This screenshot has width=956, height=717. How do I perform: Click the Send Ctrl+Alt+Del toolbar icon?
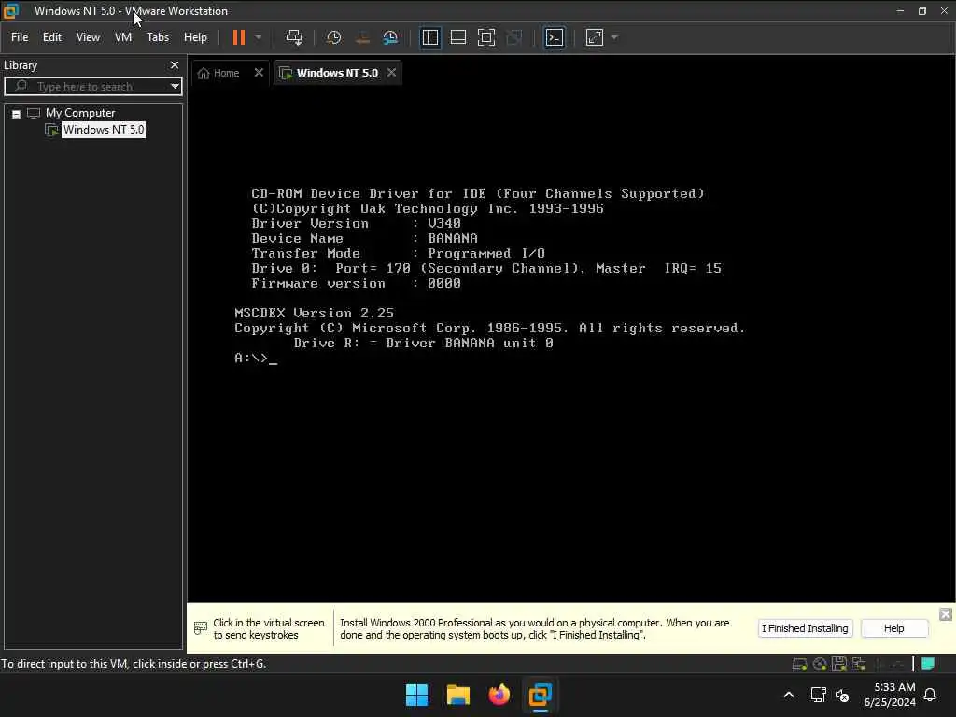pos(294,37)
